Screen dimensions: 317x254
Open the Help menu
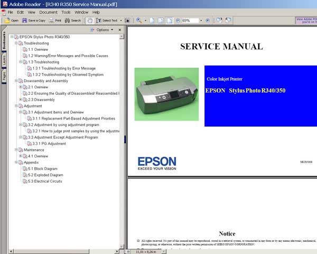coord(96,12)
